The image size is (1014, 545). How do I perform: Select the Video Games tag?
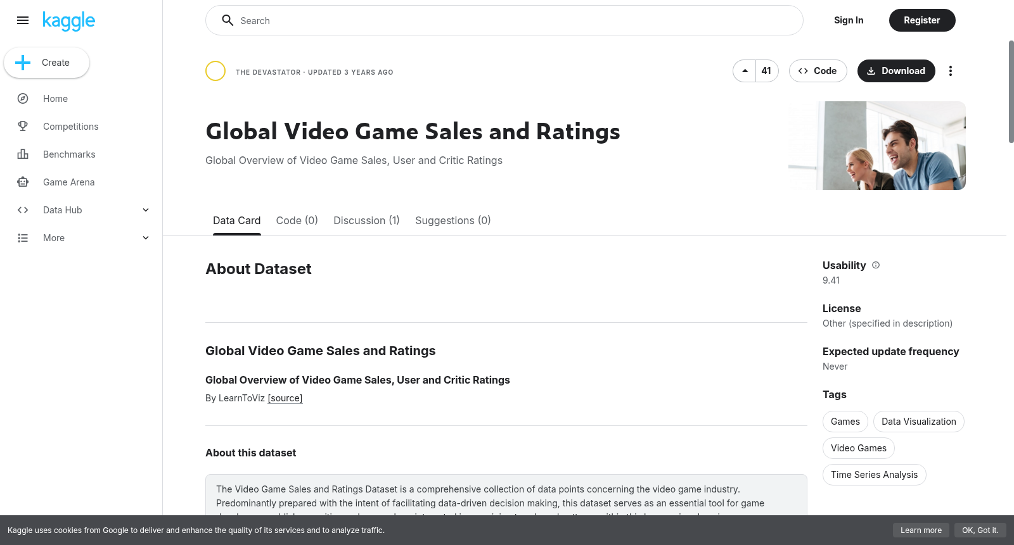click(x=859, y=448)
